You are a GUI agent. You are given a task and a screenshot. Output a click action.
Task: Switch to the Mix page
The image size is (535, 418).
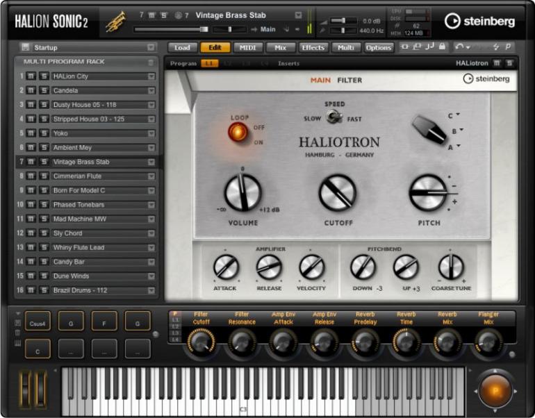[281, 48]
